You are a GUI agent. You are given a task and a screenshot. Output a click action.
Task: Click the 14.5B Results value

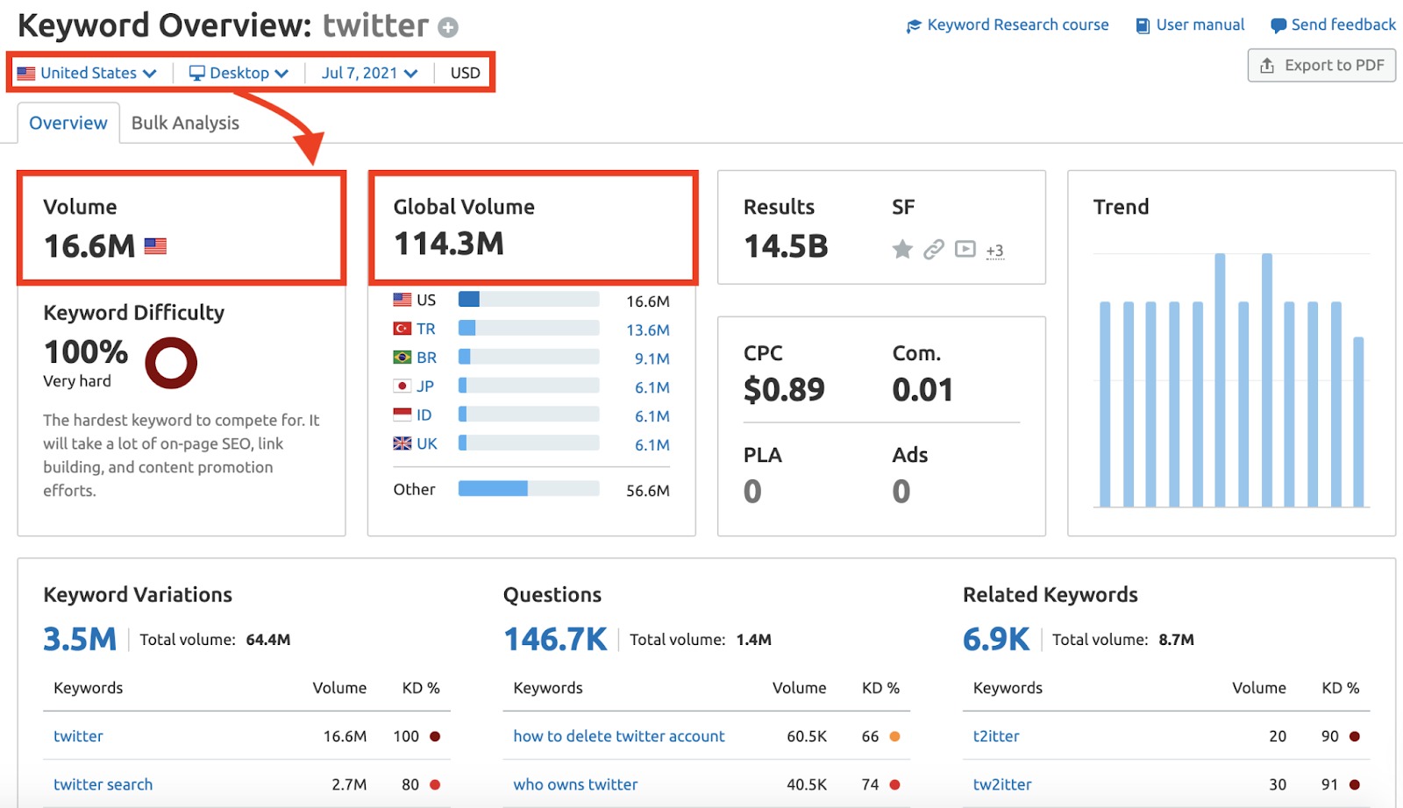point(786,246)
